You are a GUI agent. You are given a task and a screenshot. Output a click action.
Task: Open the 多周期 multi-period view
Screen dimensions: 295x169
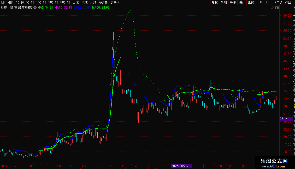pyautogui.click(x=103, y=2)
